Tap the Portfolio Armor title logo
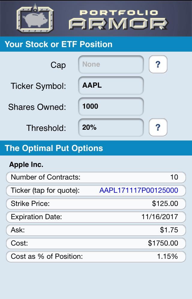 pyautogui.click(x=118, y=20)
